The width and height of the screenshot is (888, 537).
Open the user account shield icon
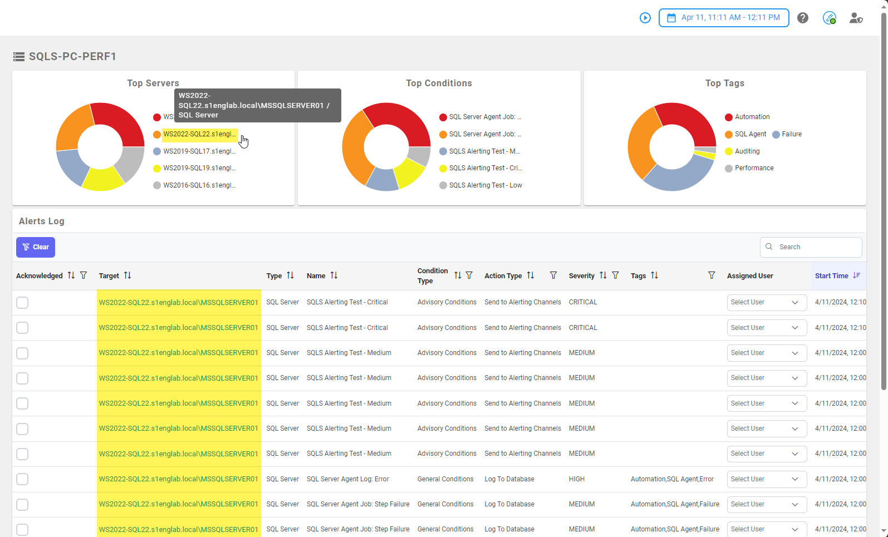pos(856,18)
